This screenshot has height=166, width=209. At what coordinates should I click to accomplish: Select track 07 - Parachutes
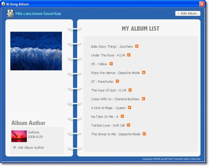(102, 82)
